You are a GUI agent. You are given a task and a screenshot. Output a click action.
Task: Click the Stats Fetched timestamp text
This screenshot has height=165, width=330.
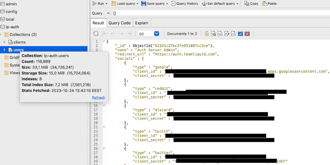tap(62, 91)
